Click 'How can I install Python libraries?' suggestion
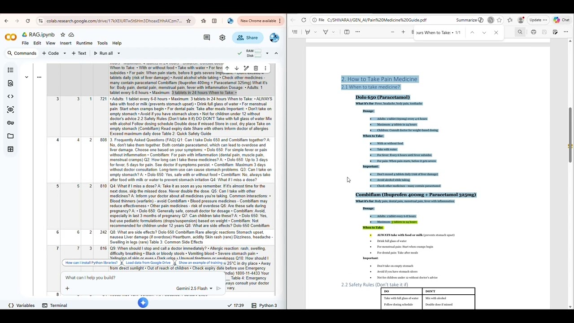This screenshot has height=323, width=574. (x=91, y=263)
